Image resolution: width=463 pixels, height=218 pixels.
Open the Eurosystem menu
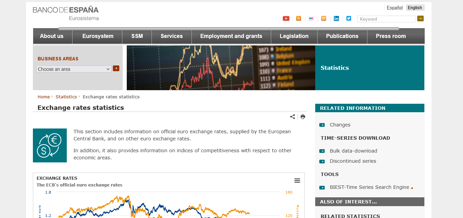coord(98,36)
